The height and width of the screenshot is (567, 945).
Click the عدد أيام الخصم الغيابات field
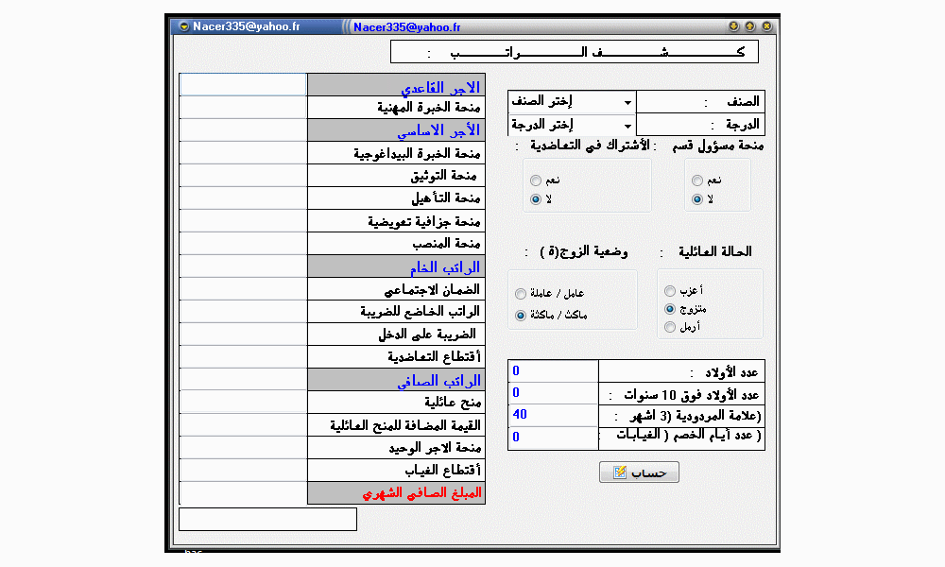coord(553,438)
